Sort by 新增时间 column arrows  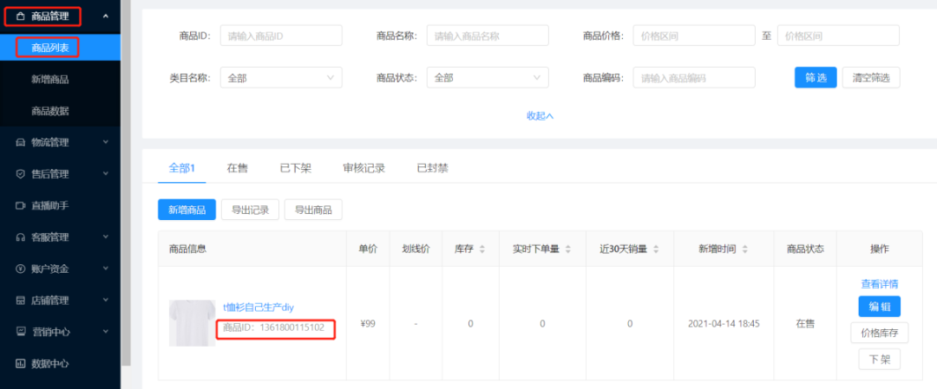pos(744,250)
